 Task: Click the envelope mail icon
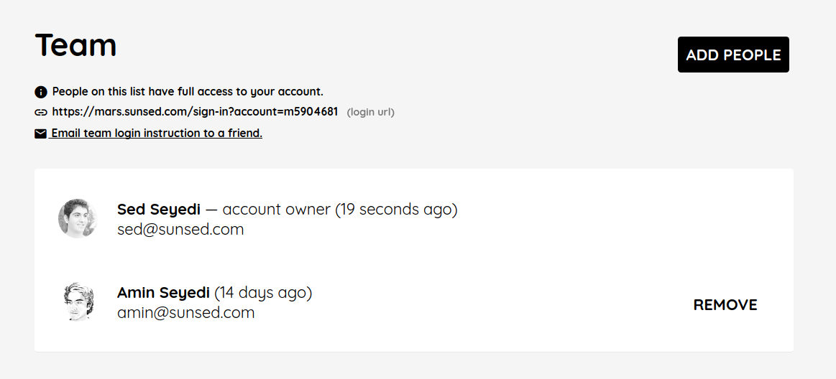(41, 134)
